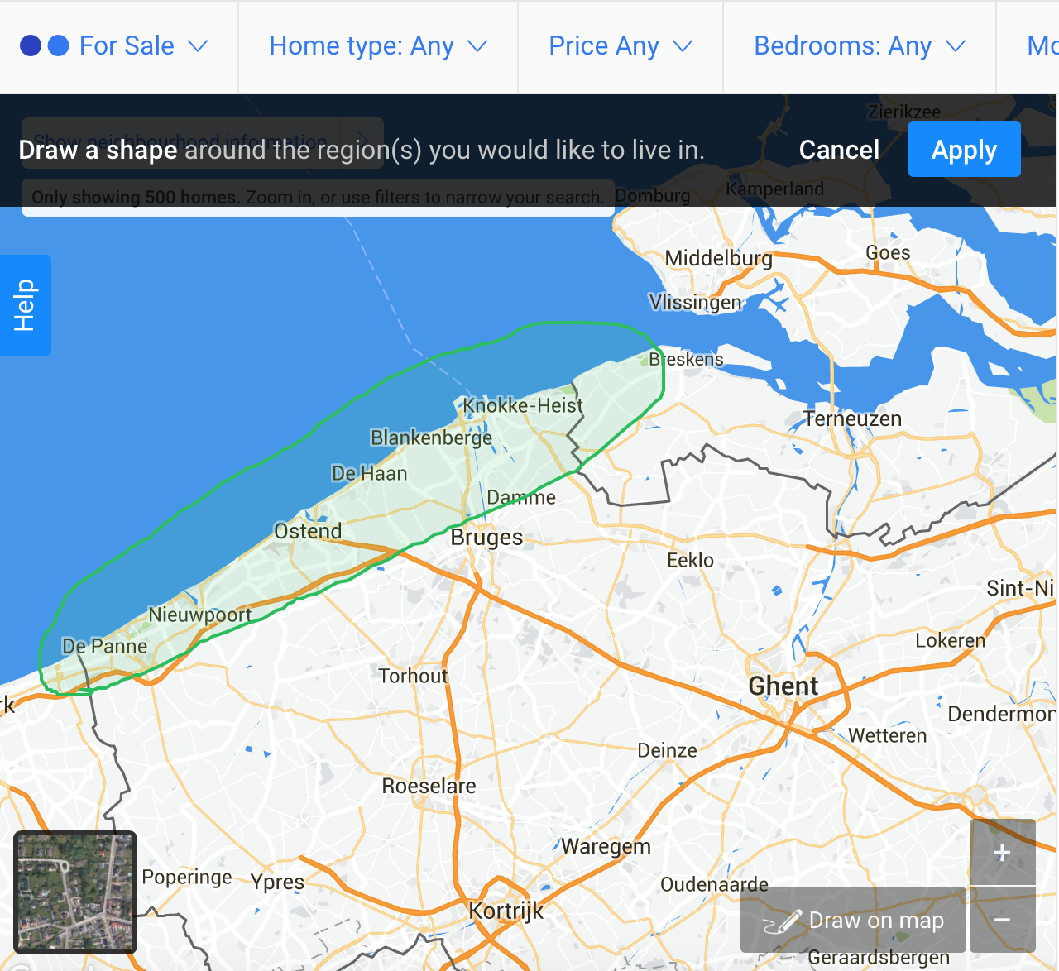Click the Blankenberge map label
This screenshot has width=1059, height=971.
click(x=431, y=438)
